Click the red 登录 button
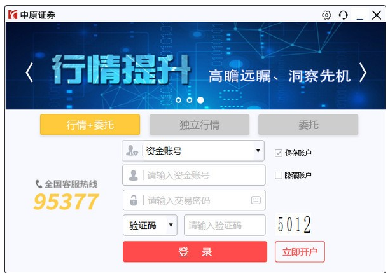 click(x=195, y=252)
